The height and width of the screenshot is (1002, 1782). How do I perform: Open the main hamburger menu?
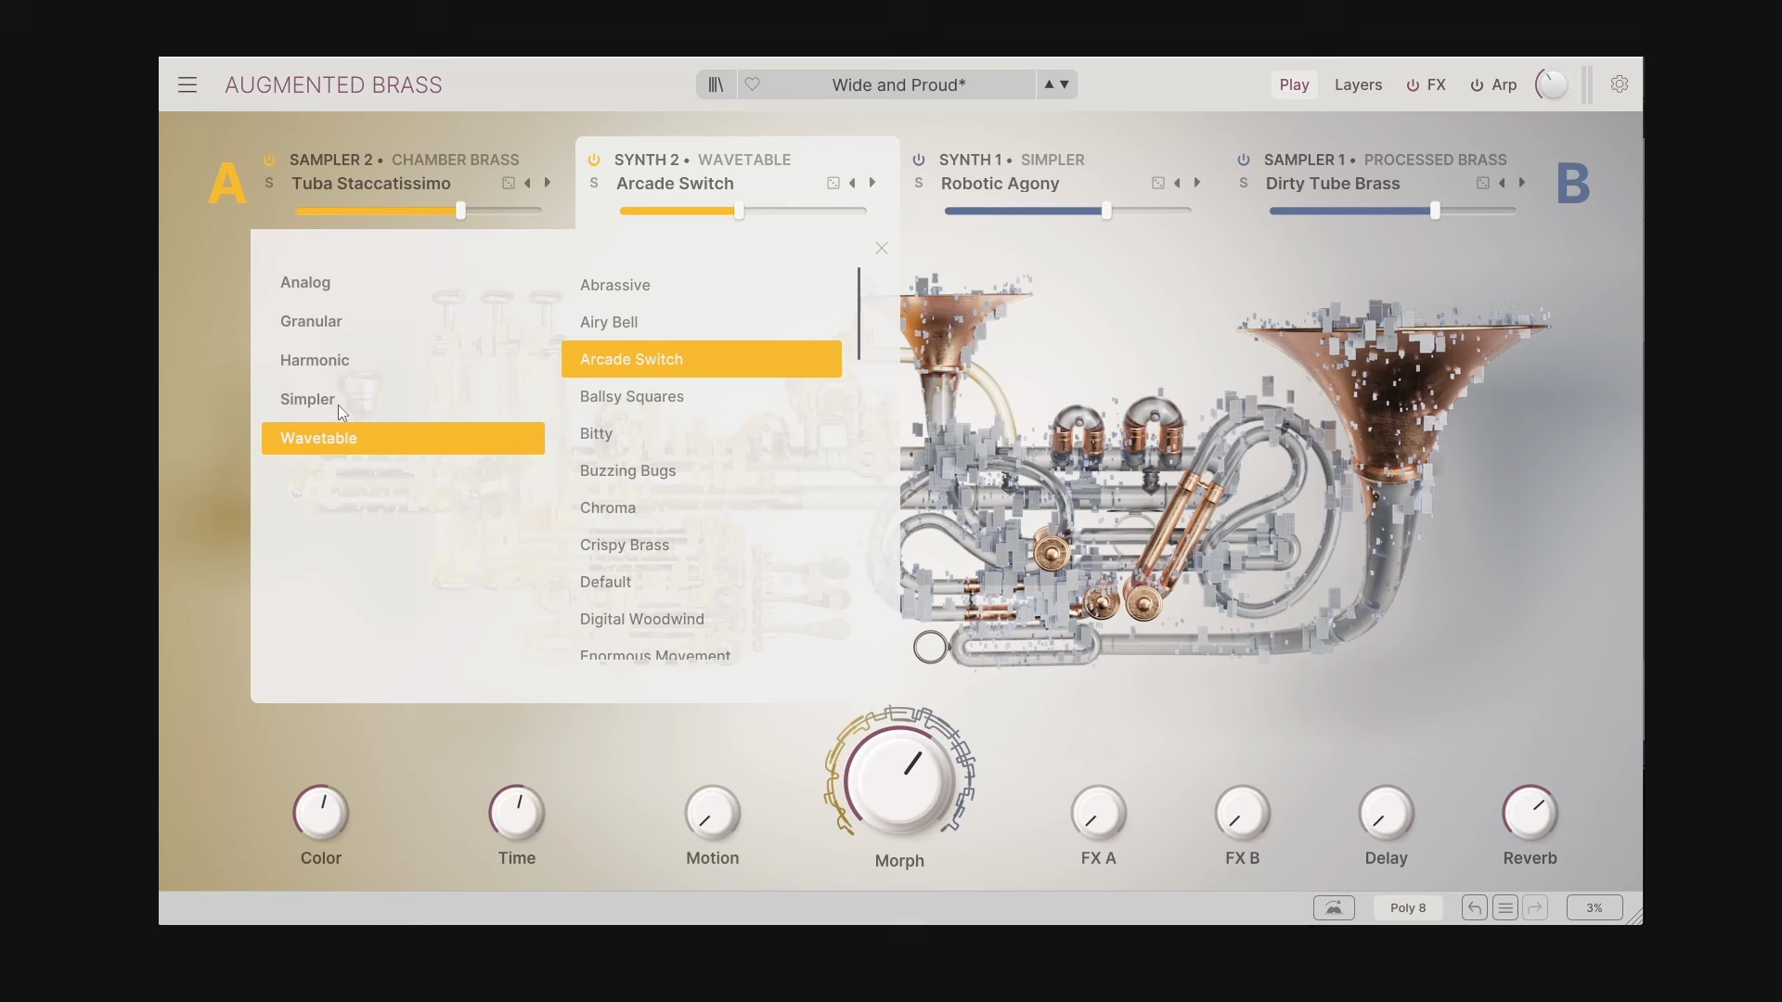(x=187, y=84)
